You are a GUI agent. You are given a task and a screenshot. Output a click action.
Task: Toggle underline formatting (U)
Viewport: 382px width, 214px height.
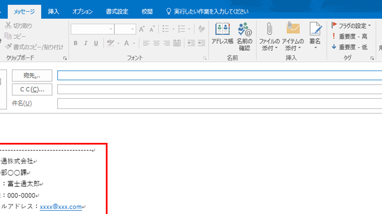(x=96, y=43)
